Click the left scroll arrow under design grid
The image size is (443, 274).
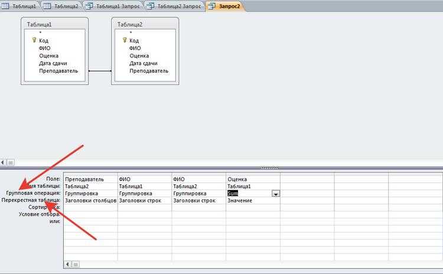pyautogui.click(x=67, y=265)
